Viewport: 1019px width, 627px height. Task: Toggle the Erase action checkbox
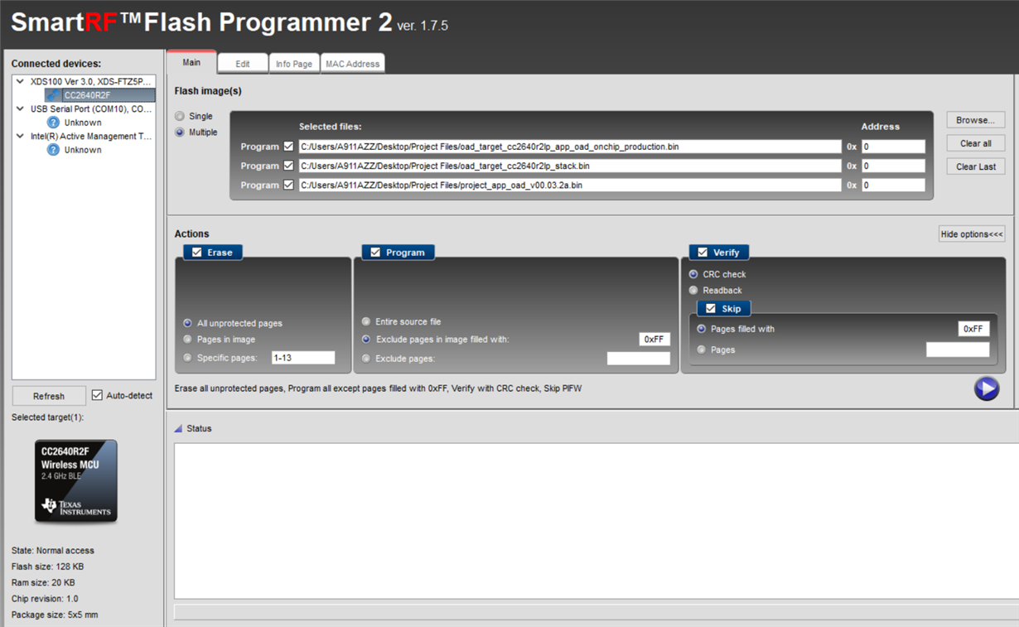197,253
